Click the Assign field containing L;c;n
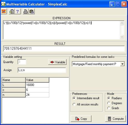 point(42,70)
